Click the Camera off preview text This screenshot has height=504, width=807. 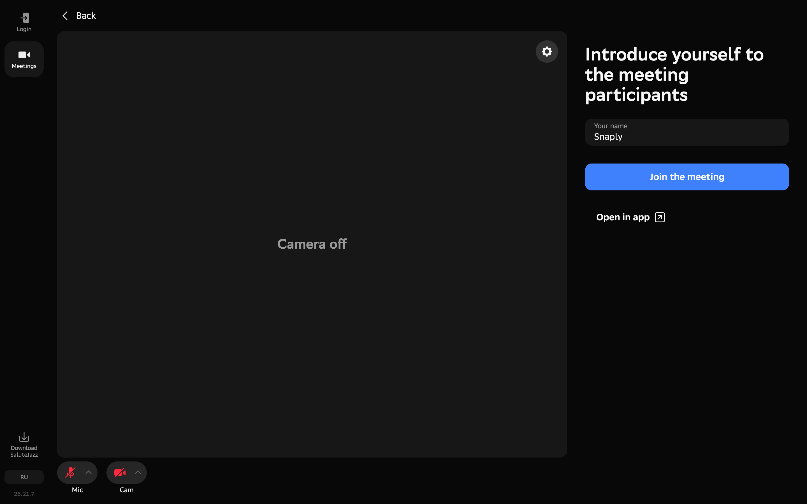click(x=312, y=244)
